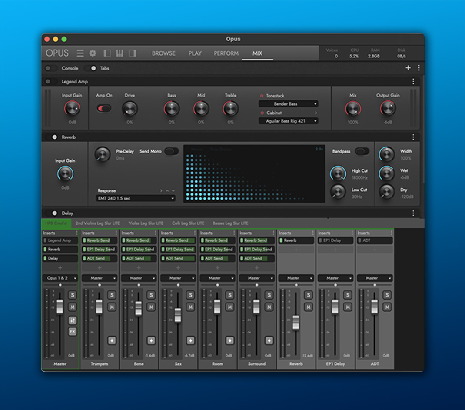
Task: Add a new effect with the plus icon
Action: [408, 68]
